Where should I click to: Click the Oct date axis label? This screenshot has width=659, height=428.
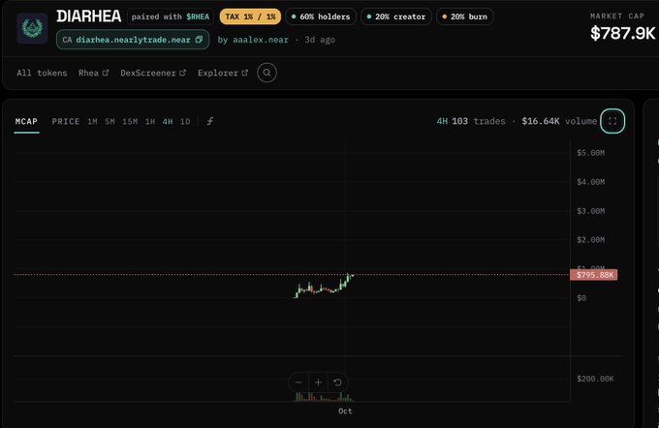pyautogui.click(x=345, y=411)
